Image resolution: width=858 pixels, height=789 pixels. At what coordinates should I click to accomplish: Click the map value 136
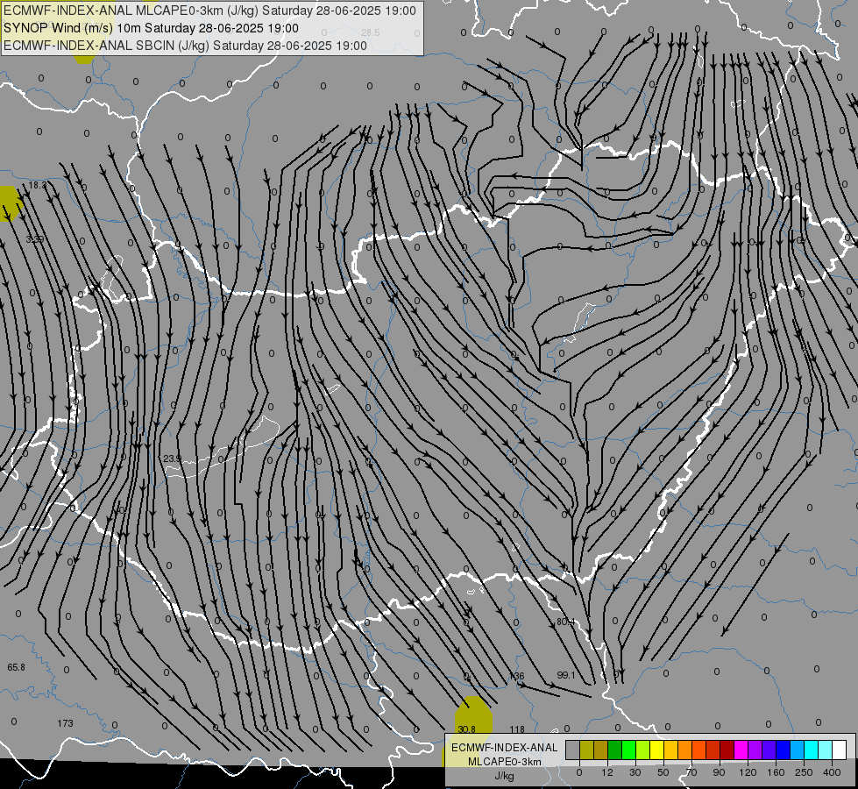[517, 676]
